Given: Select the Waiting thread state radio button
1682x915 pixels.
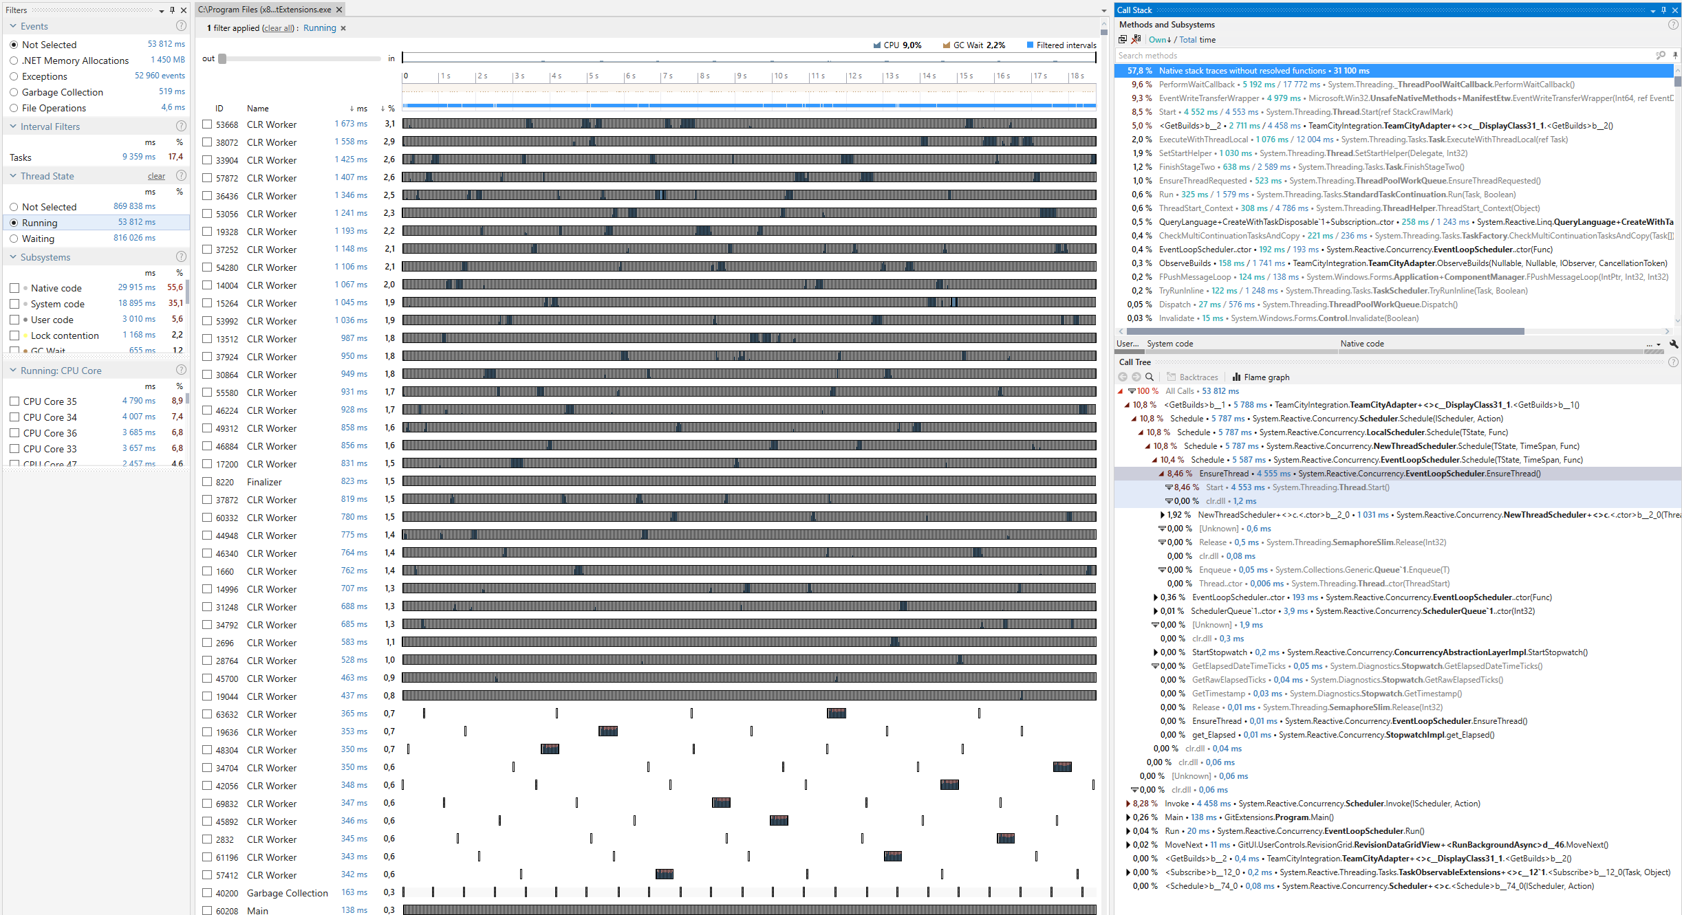Looking at the screenshot, I should coord(15,239).
